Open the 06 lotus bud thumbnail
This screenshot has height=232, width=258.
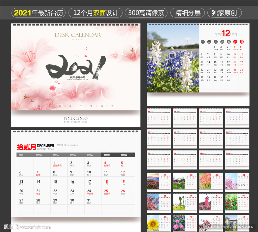pyautogui.click(x=185, y=203)
